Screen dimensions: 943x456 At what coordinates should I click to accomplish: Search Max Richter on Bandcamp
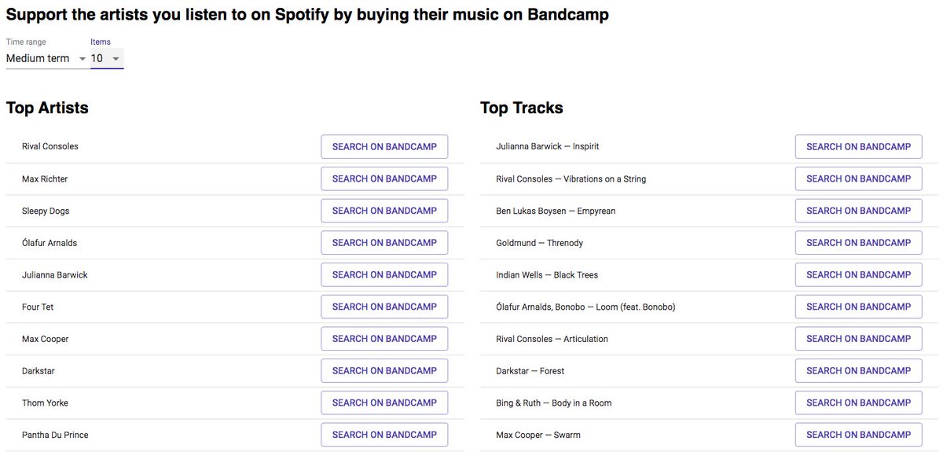[x=384, y=178]
